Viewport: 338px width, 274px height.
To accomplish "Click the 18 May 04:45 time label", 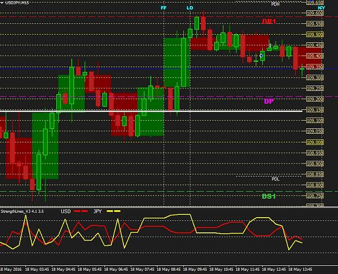I will pos(63,270).
